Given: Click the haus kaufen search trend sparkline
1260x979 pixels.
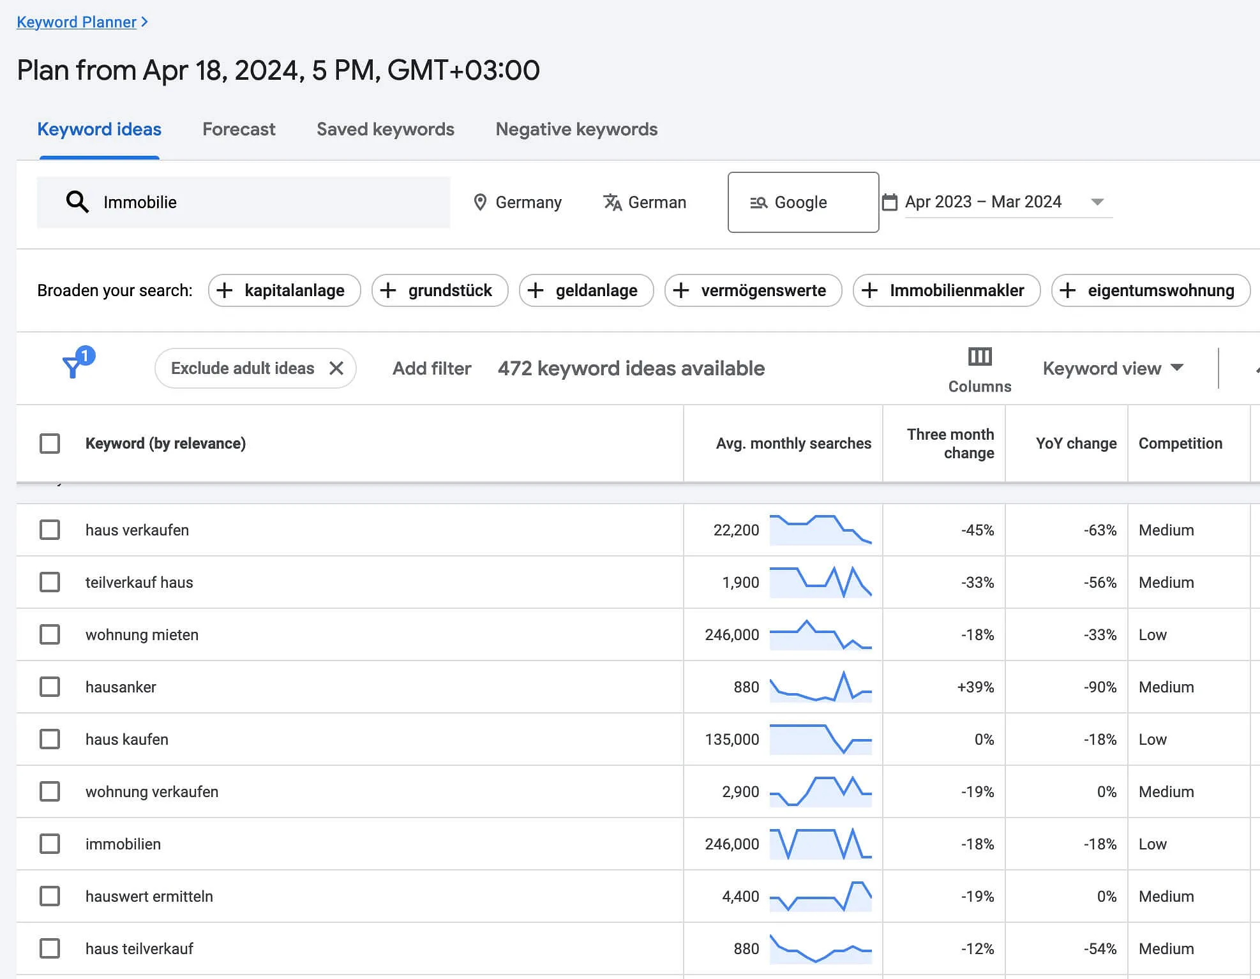Looking at the screenshot, I should pyautogui.click(x=820, y=739).
